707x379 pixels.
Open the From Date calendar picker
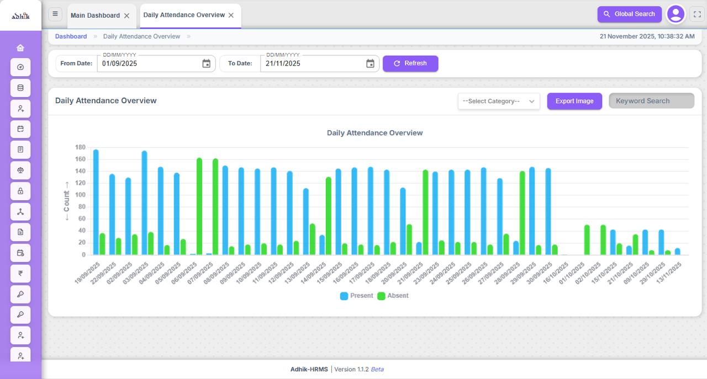tap(206, 63)
